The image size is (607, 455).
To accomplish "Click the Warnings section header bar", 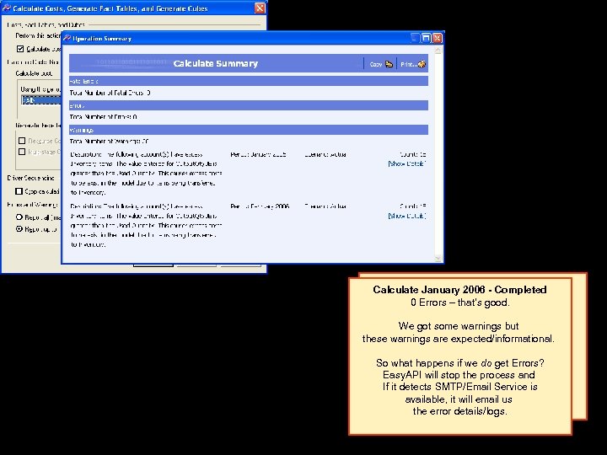I will [x=249, y=130].
